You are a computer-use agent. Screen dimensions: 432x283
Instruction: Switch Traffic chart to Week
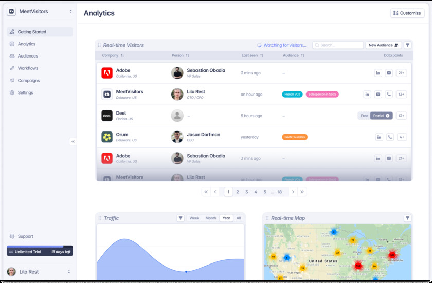[194, 218]
